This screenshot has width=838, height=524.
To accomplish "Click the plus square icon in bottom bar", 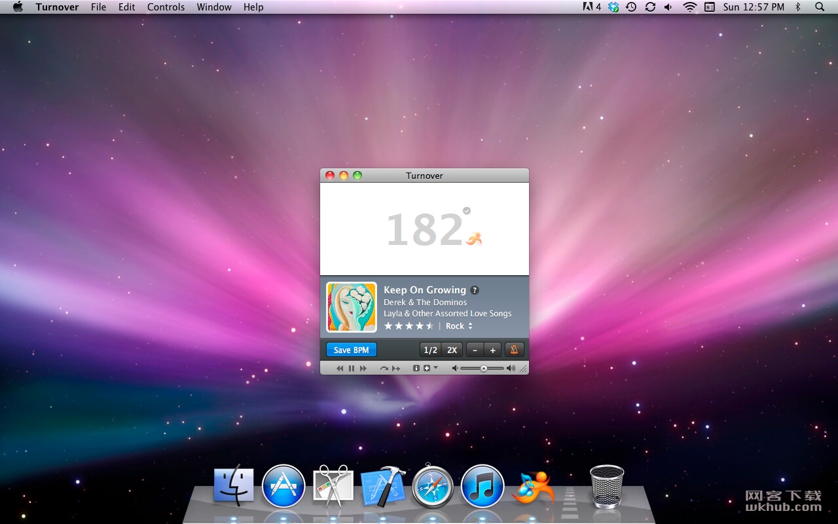I will pyautogui.click(x=427, y=369).
